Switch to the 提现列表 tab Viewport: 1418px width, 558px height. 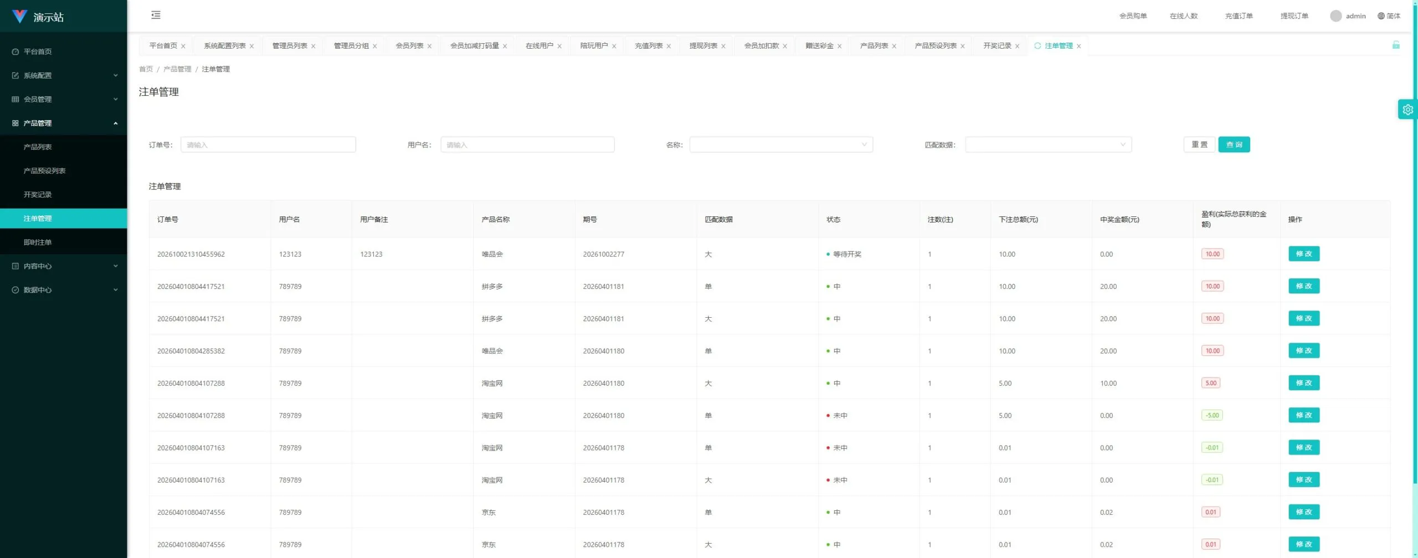703,46
